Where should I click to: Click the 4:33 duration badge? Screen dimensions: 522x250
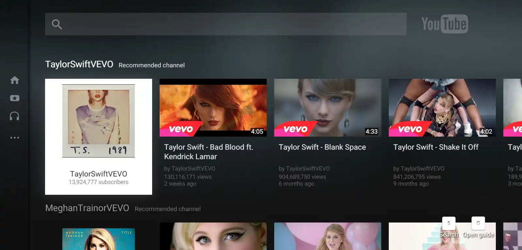[372, 131]
